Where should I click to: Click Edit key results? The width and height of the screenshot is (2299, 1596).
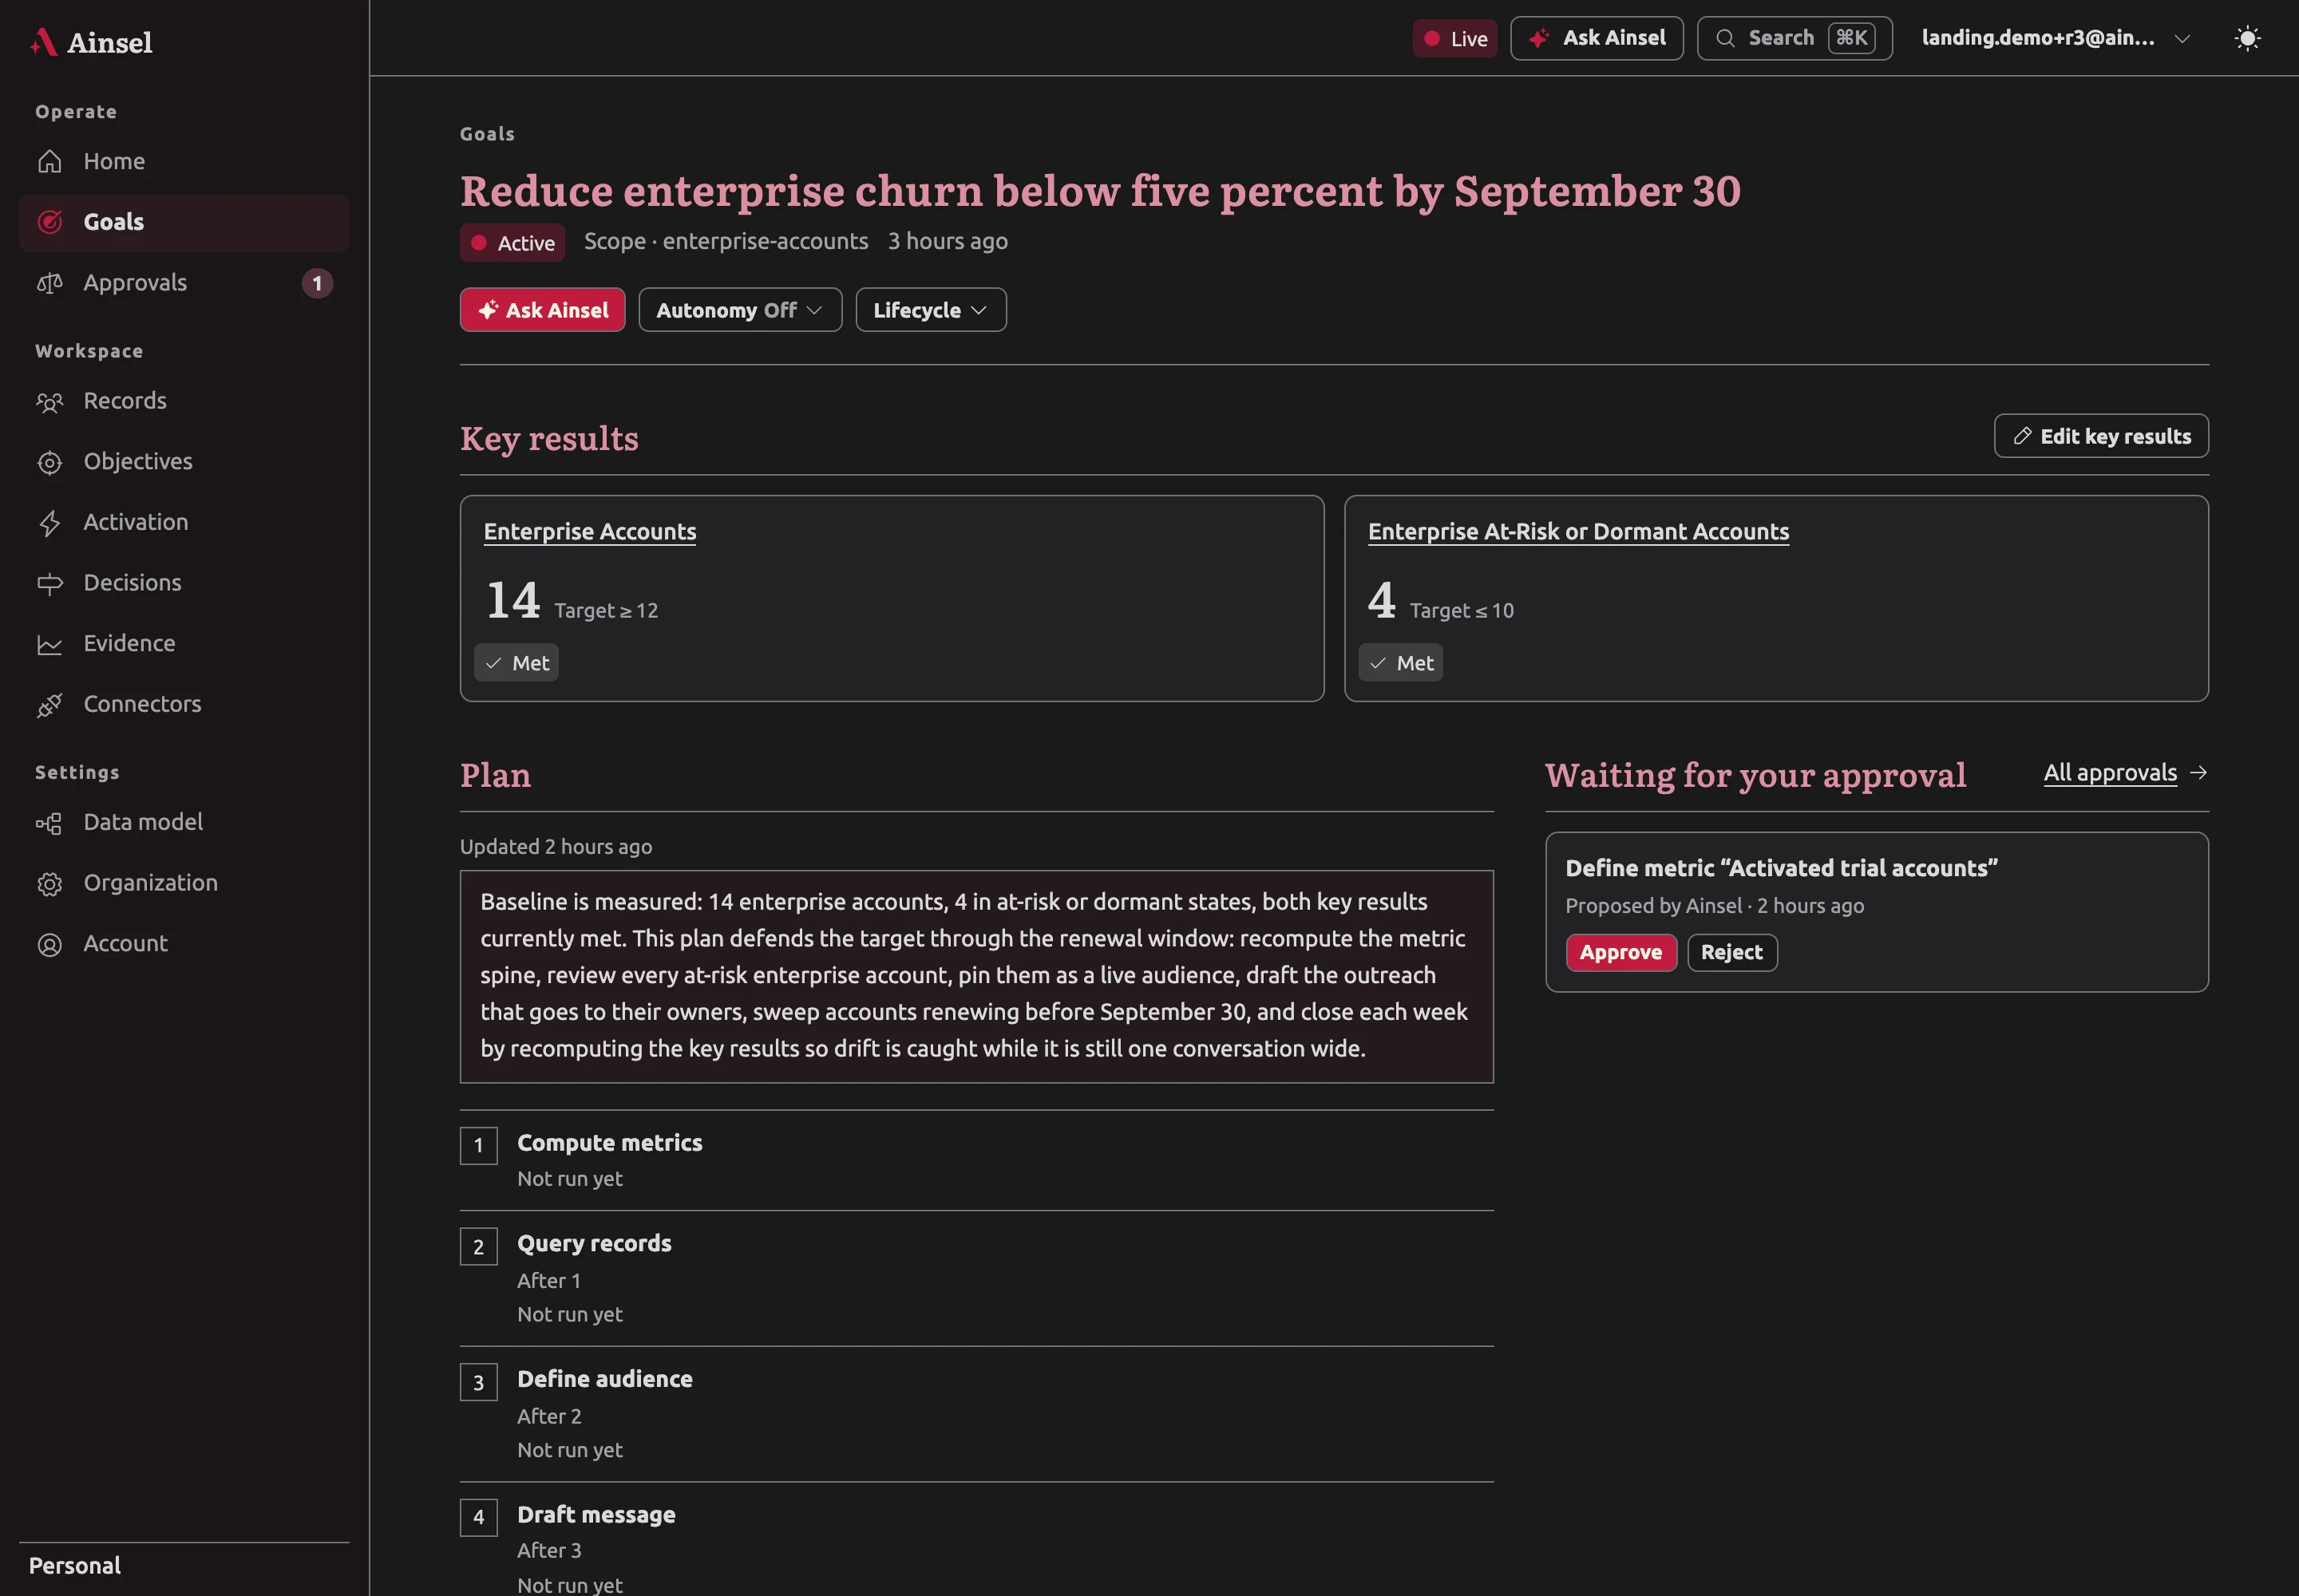(x=2101, y=436)
